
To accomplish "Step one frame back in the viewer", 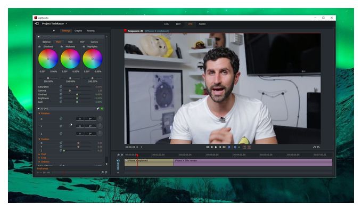I will click(x=212, y=147).
